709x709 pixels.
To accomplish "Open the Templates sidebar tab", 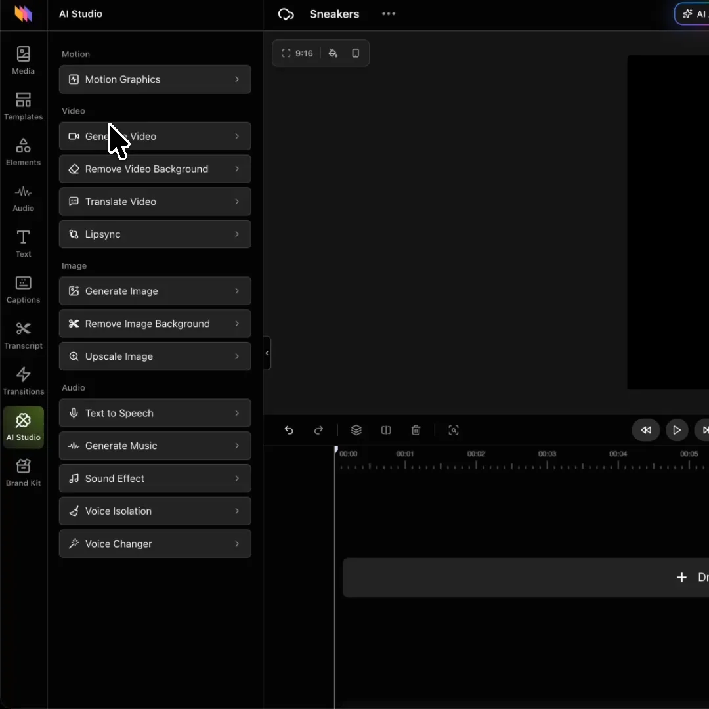I will point(23,106).
